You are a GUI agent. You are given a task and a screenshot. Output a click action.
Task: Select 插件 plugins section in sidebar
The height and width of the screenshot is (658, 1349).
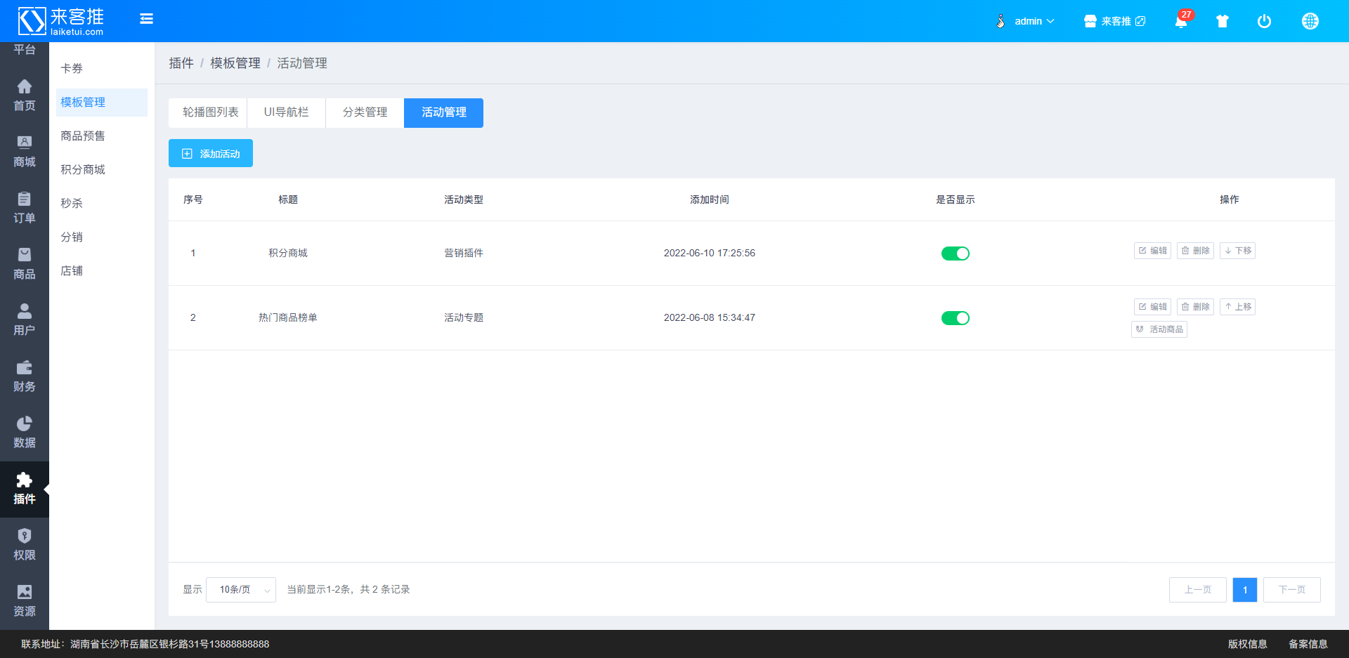coord(25,489)
